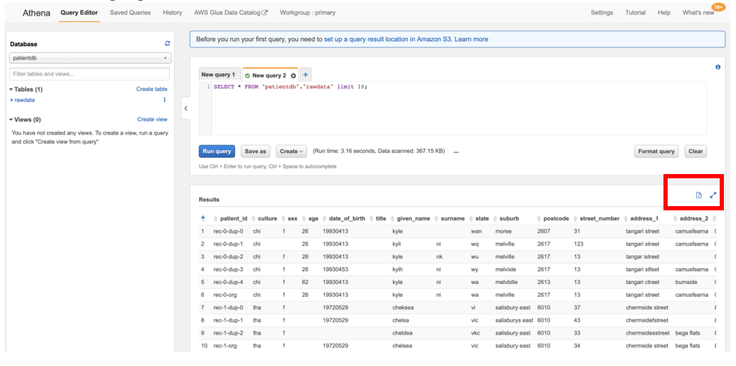Sort results by the row number column

203,218
